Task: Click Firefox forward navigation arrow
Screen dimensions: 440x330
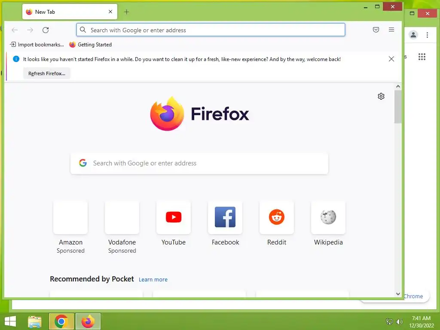Action: point(30,30)
